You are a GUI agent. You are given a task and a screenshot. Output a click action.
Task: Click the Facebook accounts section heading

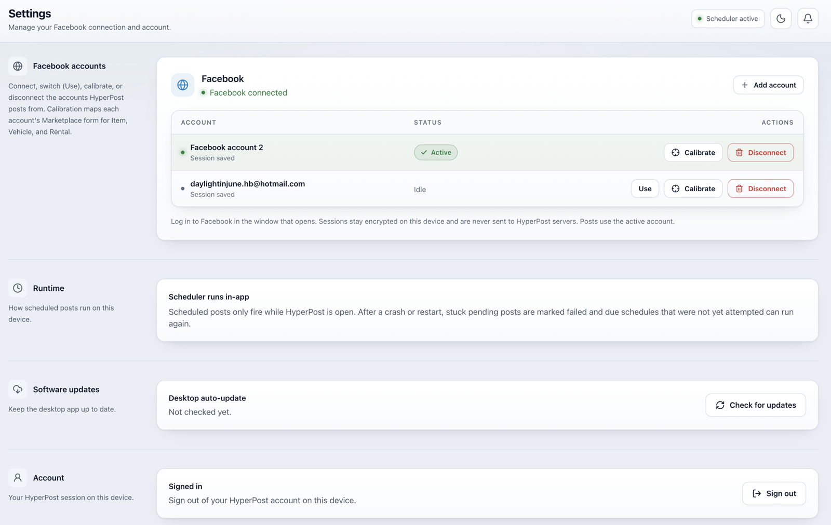click(69, 66)
